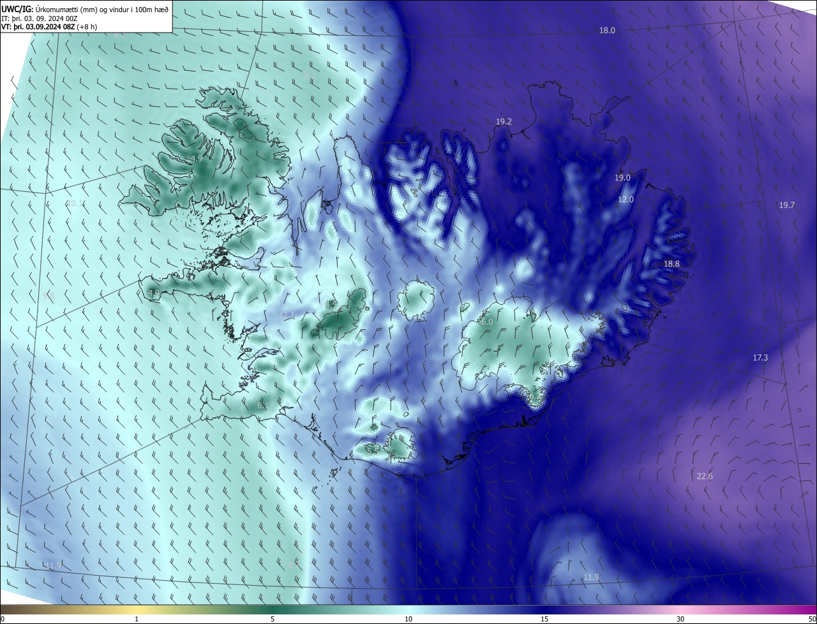Click the 10.1 value label on the map
Image resolution: width=817 pixels, height=624 pixels.
pos(75,204)
